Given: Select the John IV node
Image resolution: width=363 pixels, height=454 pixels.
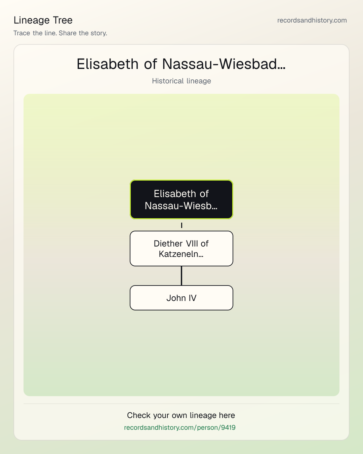Looking at the screenshot, I should tap(182, 298).
